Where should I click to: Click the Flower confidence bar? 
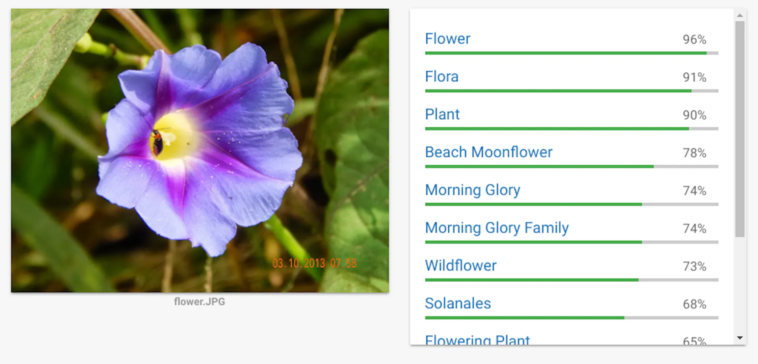[572, 53]
